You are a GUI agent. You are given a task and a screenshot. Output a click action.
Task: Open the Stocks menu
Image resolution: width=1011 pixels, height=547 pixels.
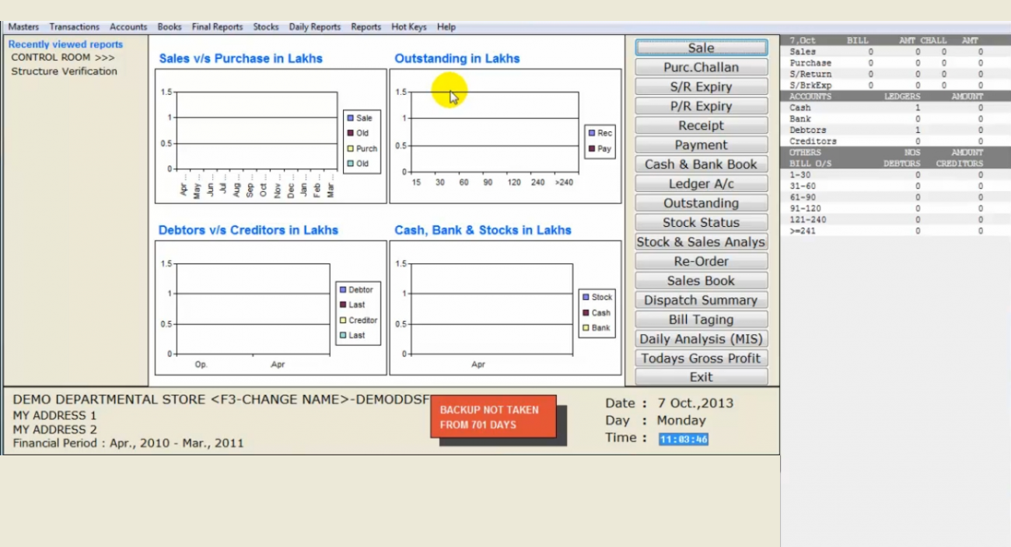tap(266, 26)
